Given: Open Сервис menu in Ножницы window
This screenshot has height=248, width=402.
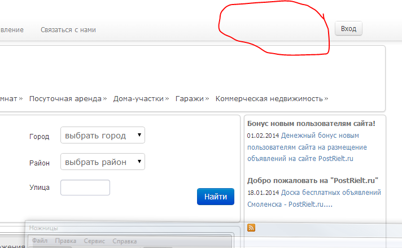Looking at the screenshot, I should point(94,241).
